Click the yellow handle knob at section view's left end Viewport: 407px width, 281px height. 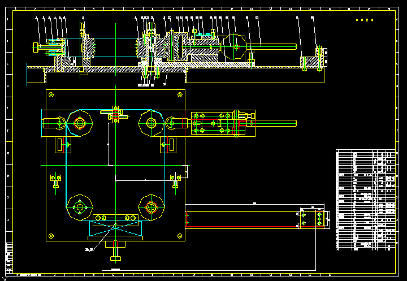[36, 47]
